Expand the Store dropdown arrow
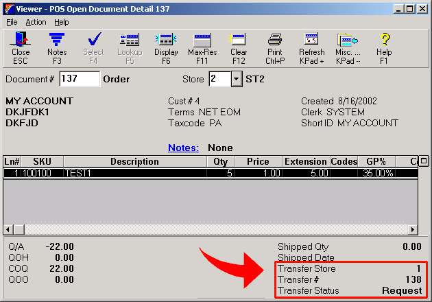This screenshot has height=302, width=432. pos(236,79)
